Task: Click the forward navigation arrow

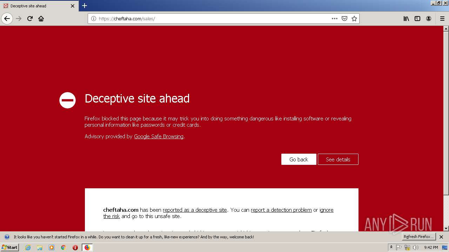Action: coord(19,19)
